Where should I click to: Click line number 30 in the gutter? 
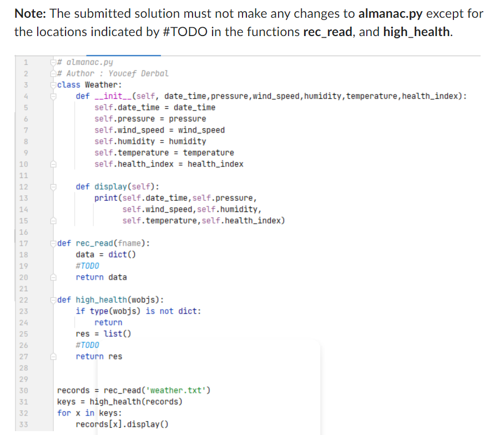click(24, 391)
